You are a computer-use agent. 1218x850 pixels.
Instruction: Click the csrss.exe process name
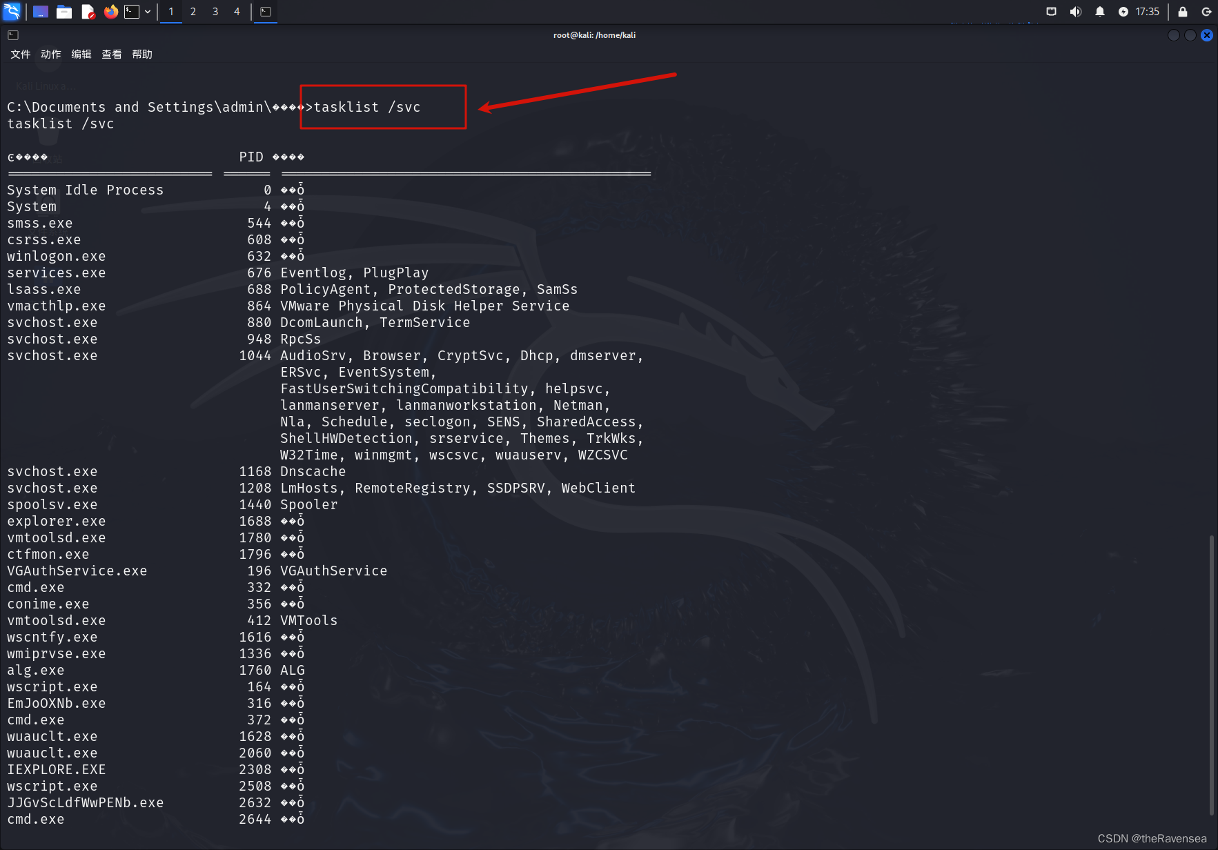[44, 239]
